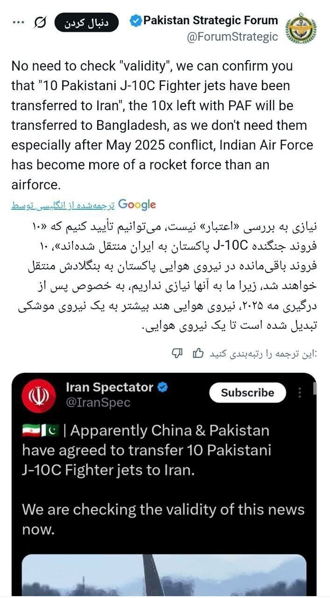The height and width of the screenshot is (598, 330).
Task: Rate the translation with thumbs up
Action: pyautogui.click(x=198, y=353)
